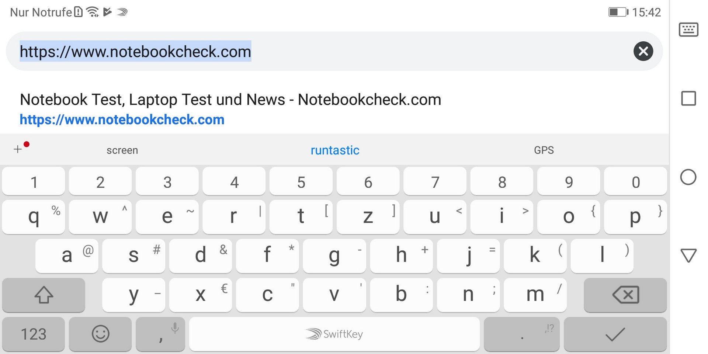This screenshot has height=354, width=708.
Task: Tap the triangle back navigation button
Action: coord(688,255)
